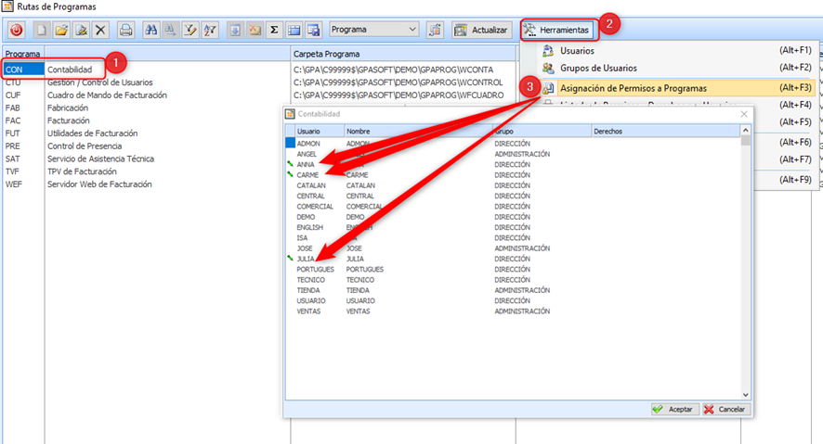Toggle permission mark for user CARME
The height and width of the screenshot is (444, 823).
pyautogui.click(x=290, y=174)
